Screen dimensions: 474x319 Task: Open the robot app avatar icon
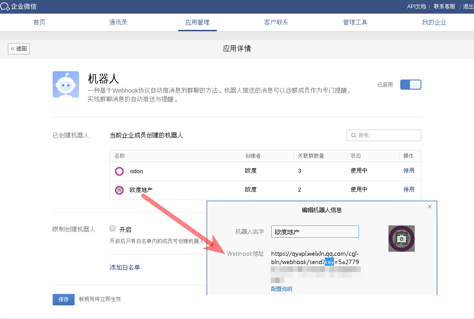(66, 84)
